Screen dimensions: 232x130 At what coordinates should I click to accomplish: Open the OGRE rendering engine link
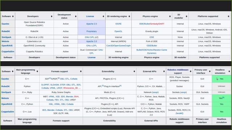pyautogui.click(x=119, y=24)
